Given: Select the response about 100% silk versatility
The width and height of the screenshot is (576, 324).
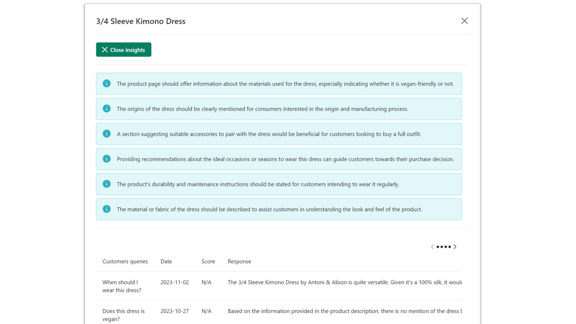Looking at the screenshot, I should click(345, 282).
